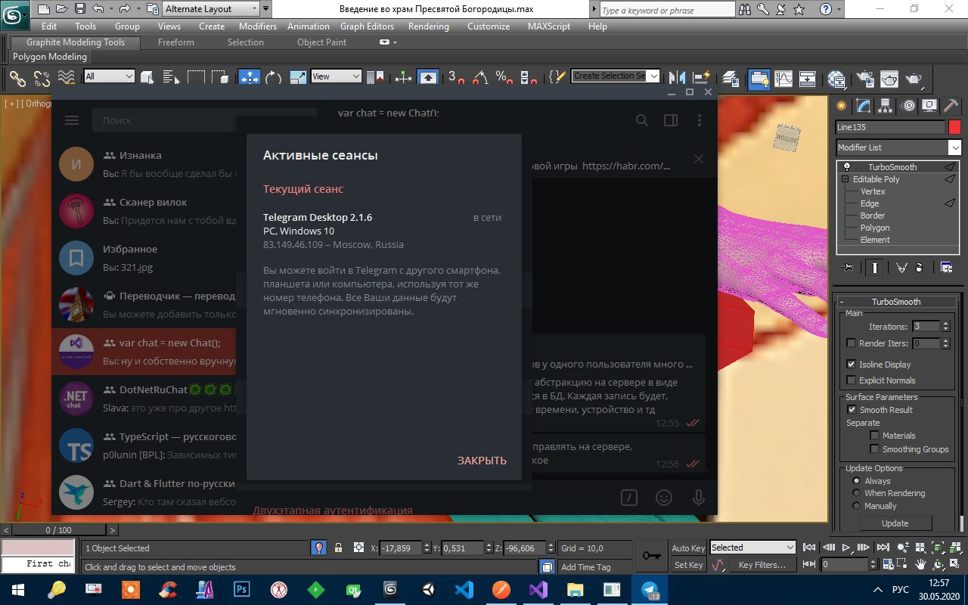Activate the Select and Scale tool
The width and height of the screenshot is (968, 605).
click(x=298, y=77)
